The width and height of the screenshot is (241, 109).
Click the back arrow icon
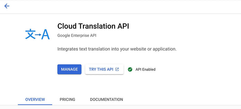7,6
